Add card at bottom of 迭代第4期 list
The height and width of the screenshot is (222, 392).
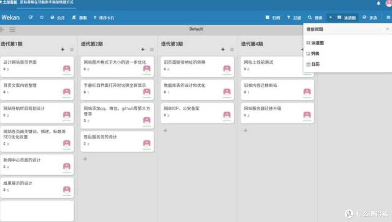[x=245, y=130]
